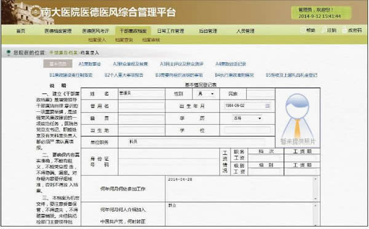This screenshot has height=229, width=369.
Task: Open the 性别 gender dropdown
Action: pyautogui.click(x=206, y=94)
